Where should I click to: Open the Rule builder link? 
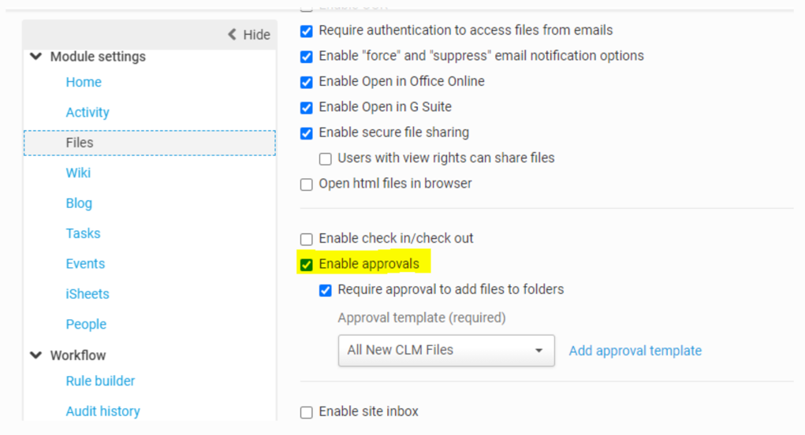pos(100,381)
